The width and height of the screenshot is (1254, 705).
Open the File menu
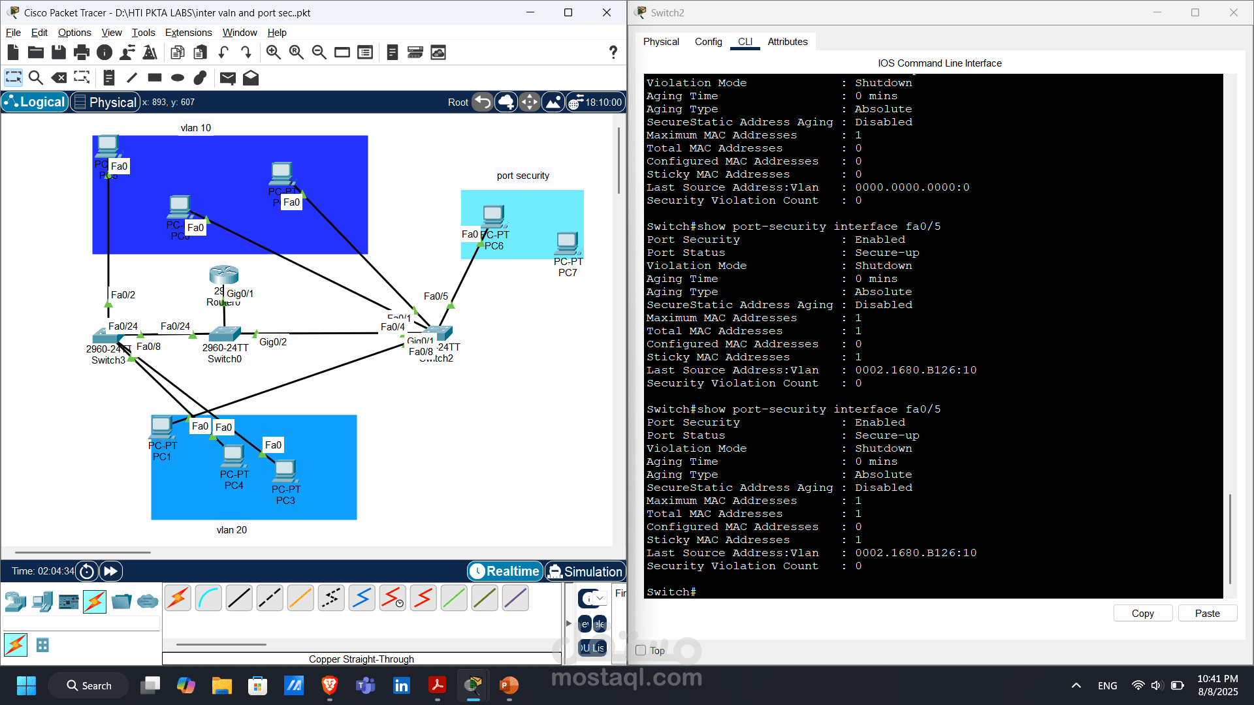(x=13, y=33)
